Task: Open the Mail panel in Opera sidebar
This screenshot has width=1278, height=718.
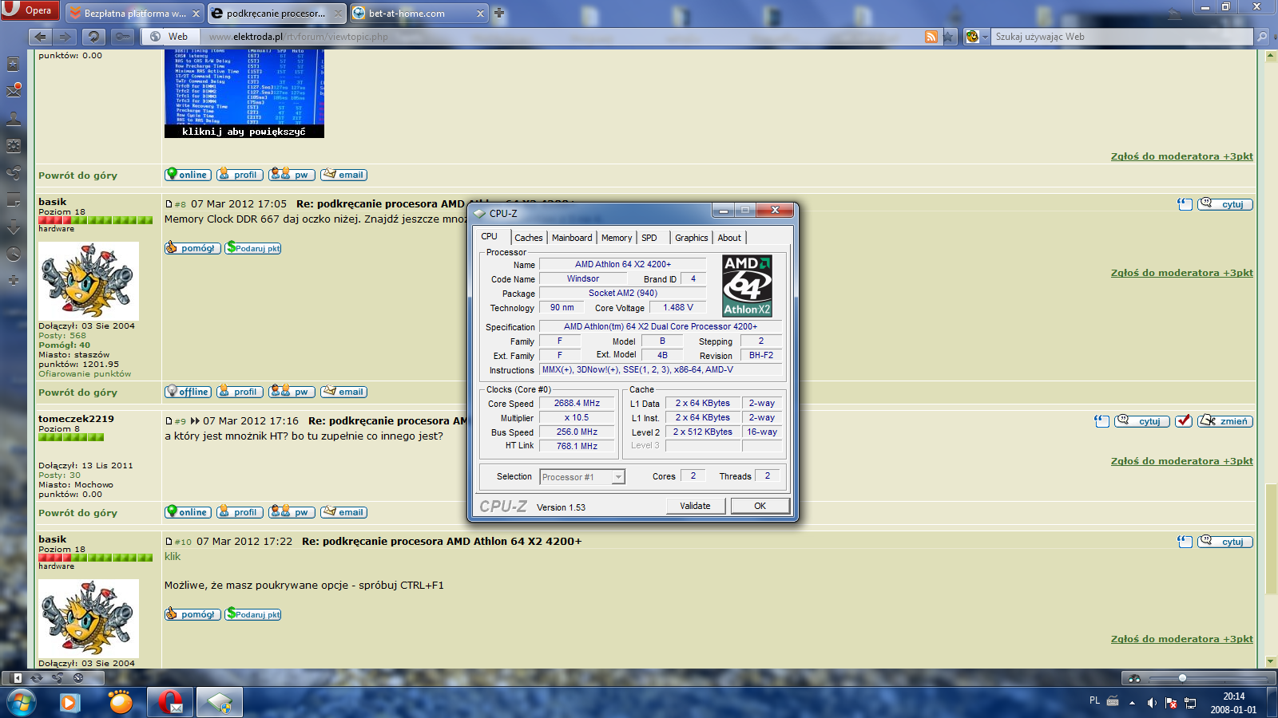Action: (14, 91)
